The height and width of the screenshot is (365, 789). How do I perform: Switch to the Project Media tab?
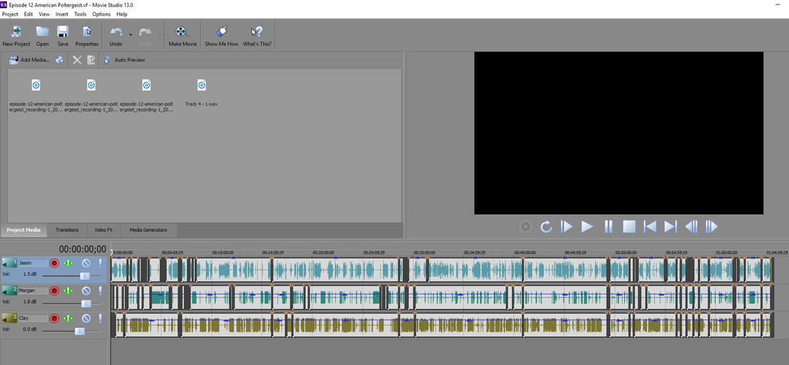[24, 230]
